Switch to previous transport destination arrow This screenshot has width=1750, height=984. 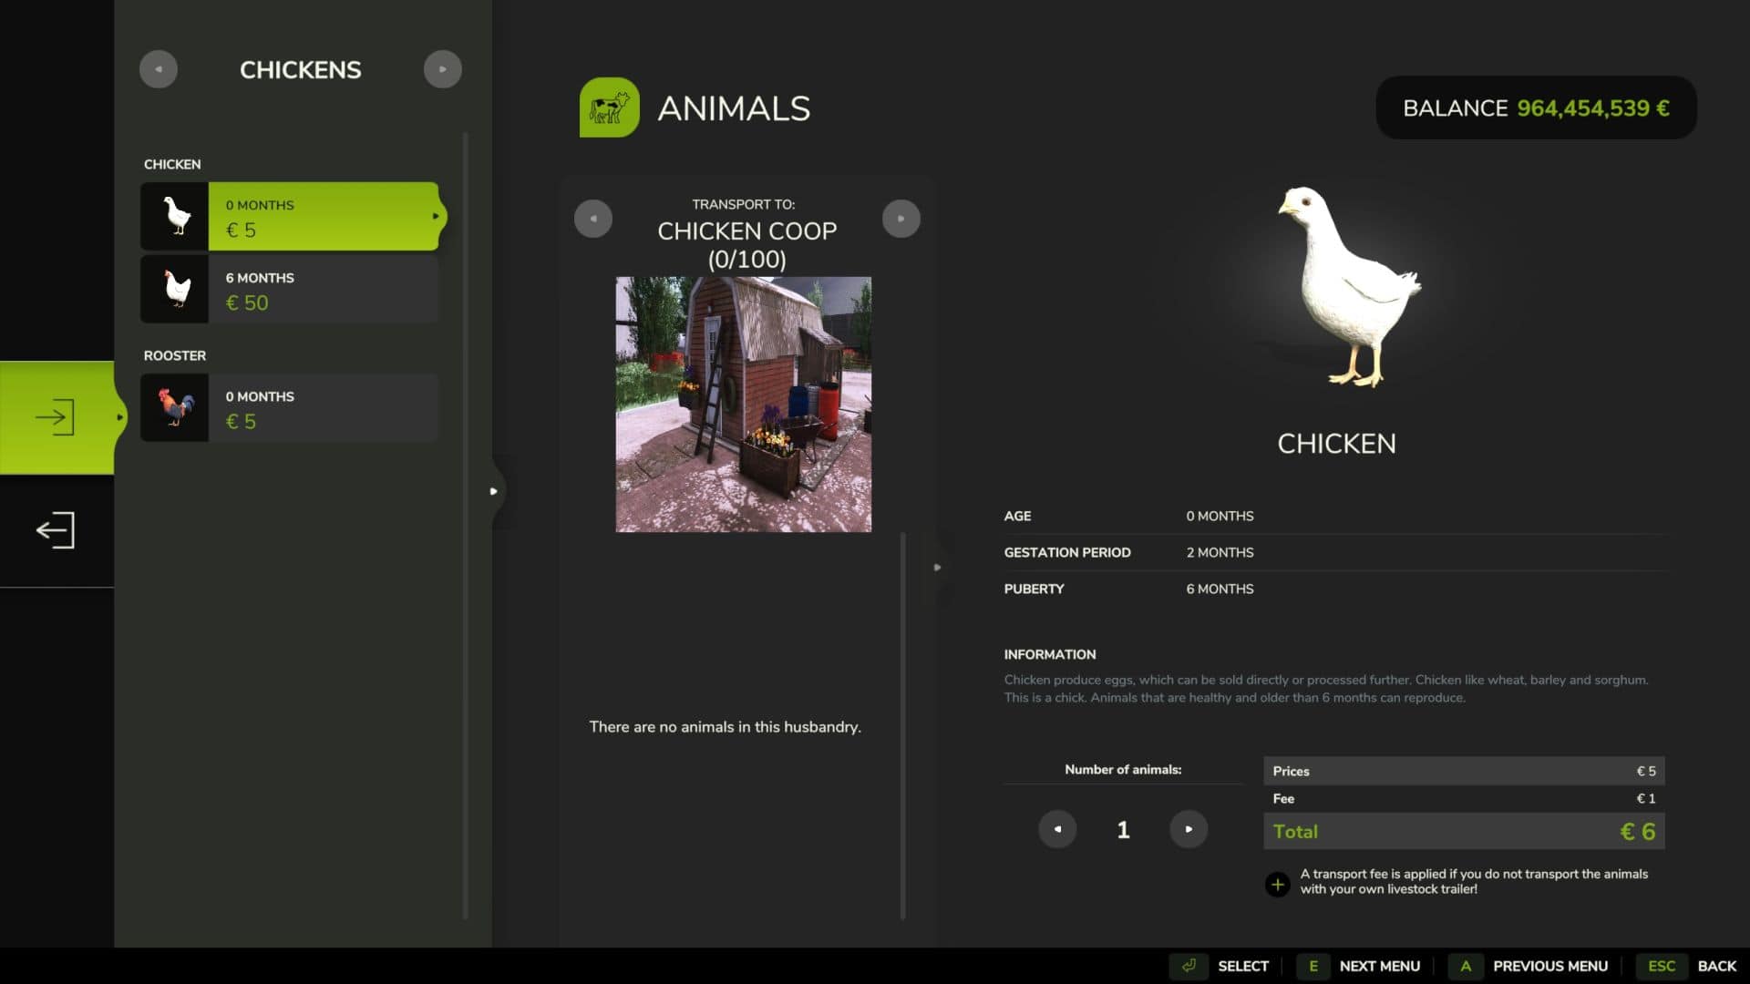click(x=593, y=219)
